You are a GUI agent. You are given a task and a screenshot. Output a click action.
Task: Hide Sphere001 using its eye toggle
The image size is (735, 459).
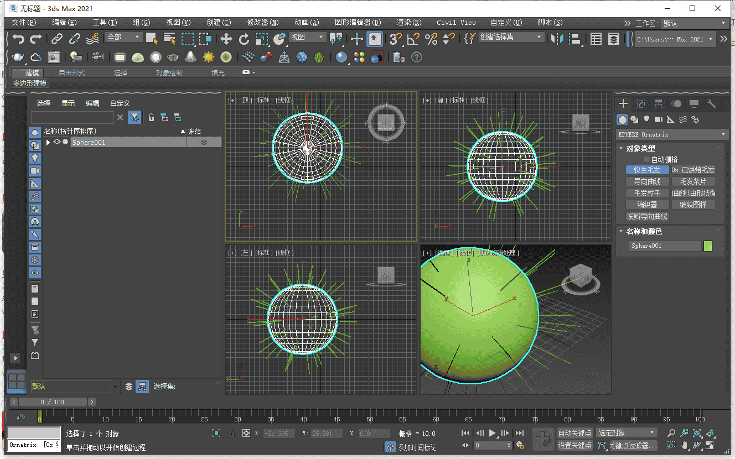tap(56, 142)
